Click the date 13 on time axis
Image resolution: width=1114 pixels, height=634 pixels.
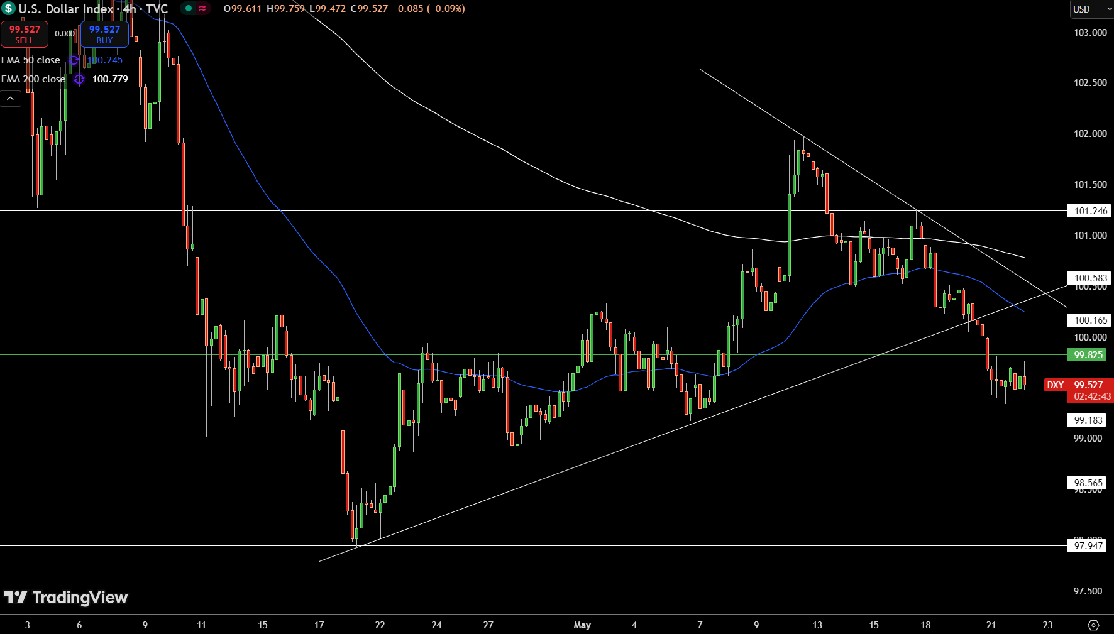point(817,625)
